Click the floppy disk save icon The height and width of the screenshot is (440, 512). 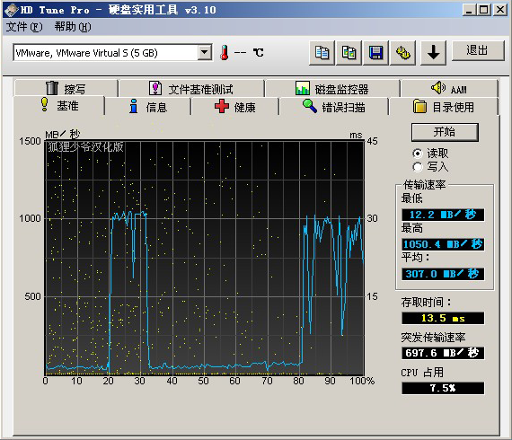pyautogui.click(x=375, y=53)
